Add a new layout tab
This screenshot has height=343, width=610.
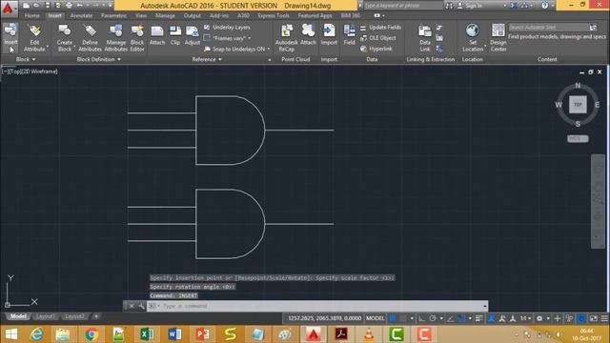coord(96,316)
